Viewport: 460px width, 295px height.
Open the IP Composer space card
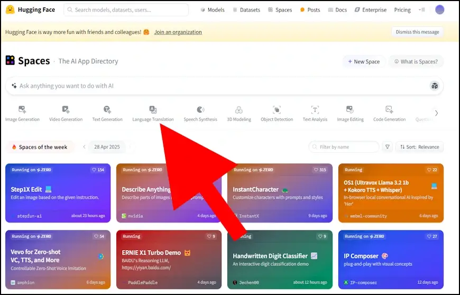tap(391, 260)
